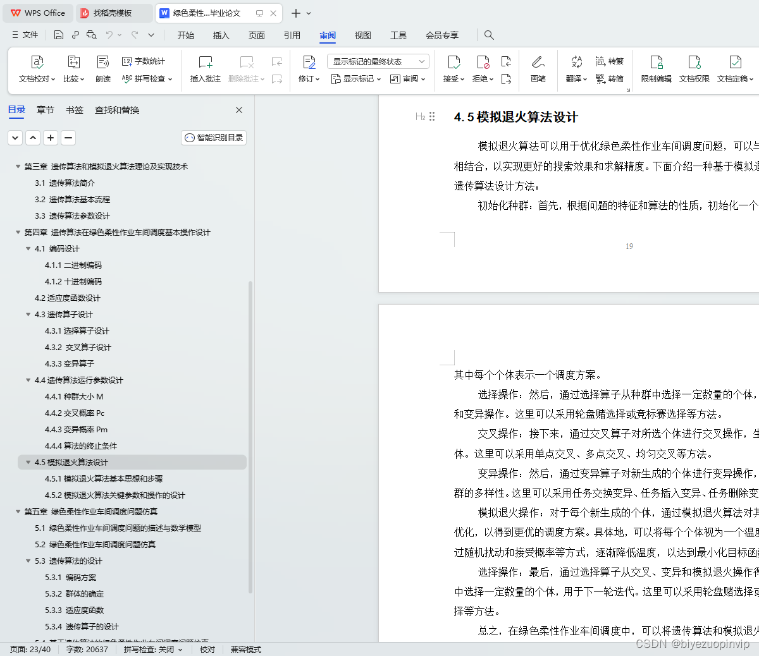Select the 画笔 pen drawing tool
Image resolution: width=759 pixels, height=656 pixels.
point(538,62)
